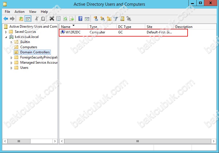Click Add to group icon
Image resolution: width=219 pixels, height=153 pixels.
pos(129,19)
